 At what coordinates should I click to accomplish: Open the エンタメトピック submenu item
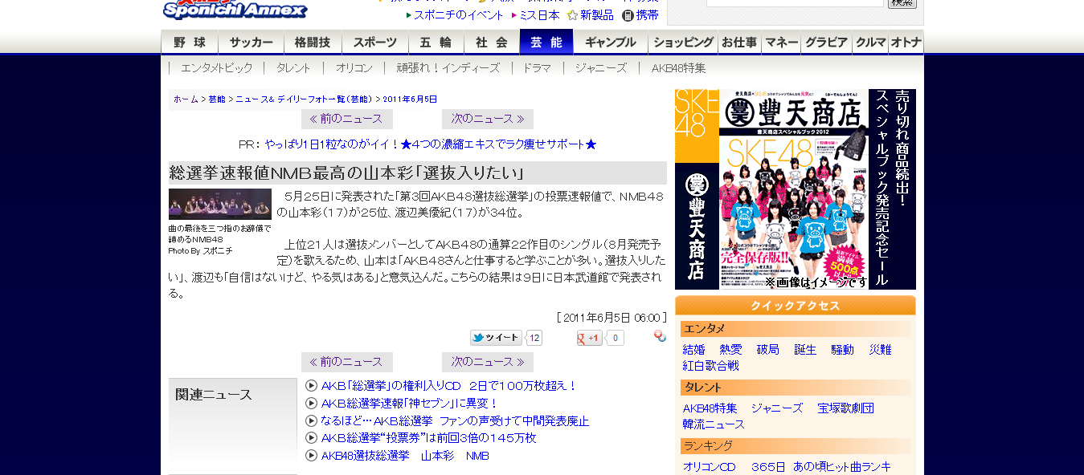216,68
